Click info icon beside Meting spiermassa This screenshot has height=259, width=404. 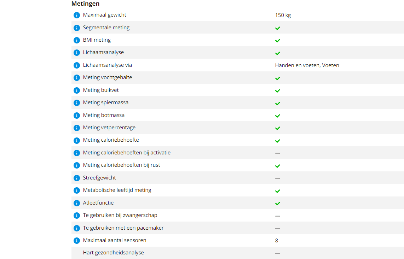[76, 103]
